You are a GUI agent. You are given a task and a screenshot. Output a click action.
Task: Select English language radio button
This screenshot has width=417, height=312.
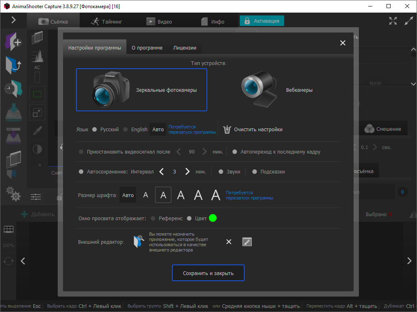pos(125,130)
